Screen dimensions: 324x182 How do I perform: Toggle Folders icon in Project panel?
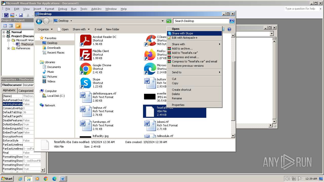tap(18, 26)
